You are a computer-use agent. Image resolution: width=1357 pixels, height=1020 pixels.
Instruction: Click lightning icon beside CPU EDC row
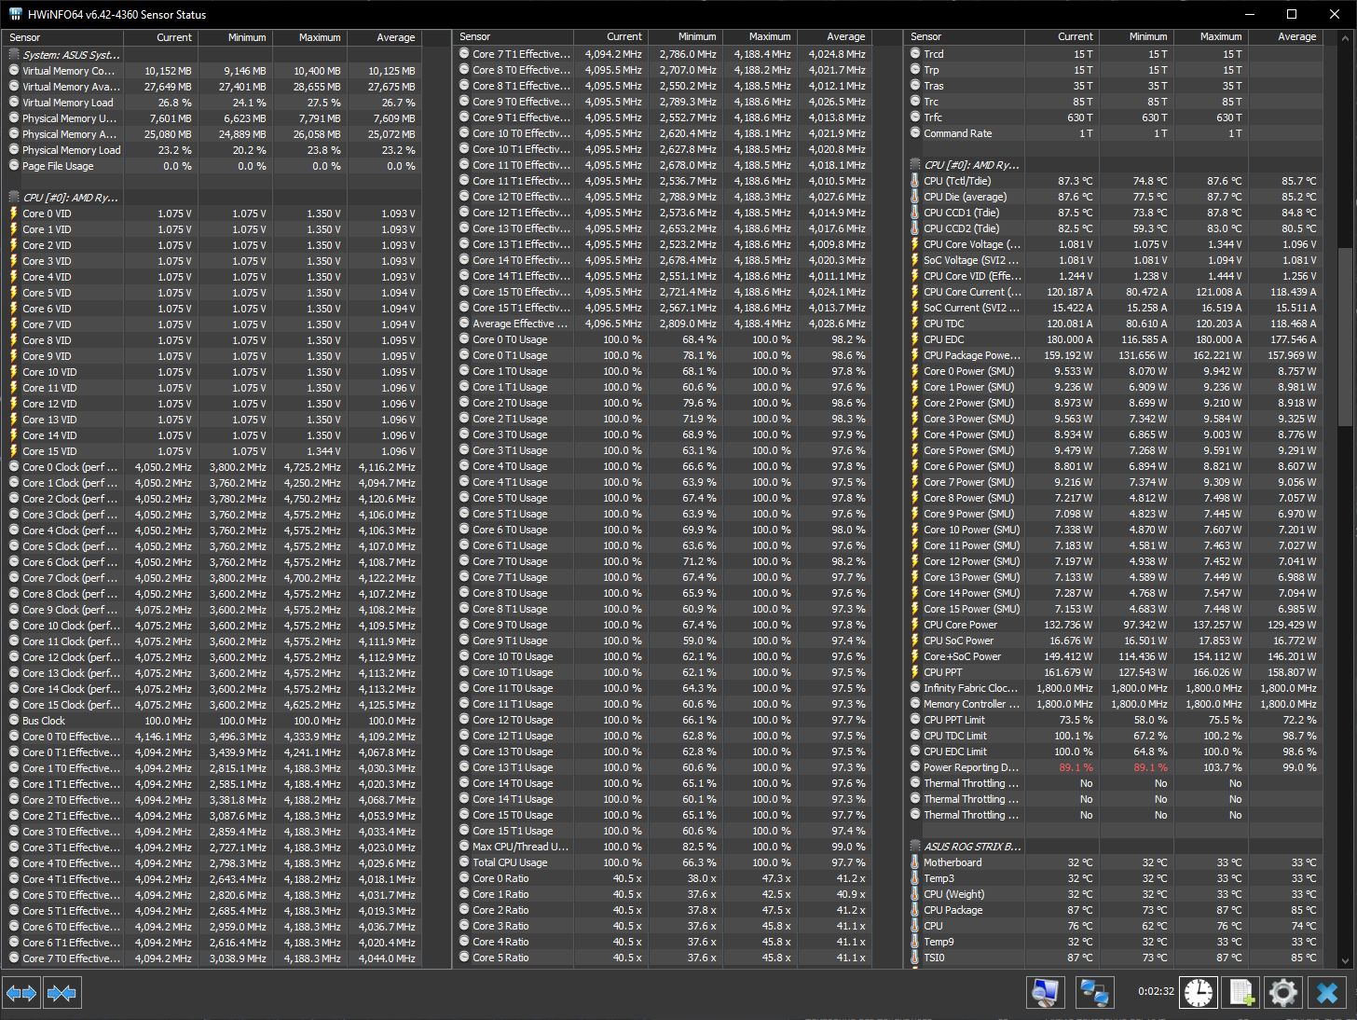coord(915,339)
